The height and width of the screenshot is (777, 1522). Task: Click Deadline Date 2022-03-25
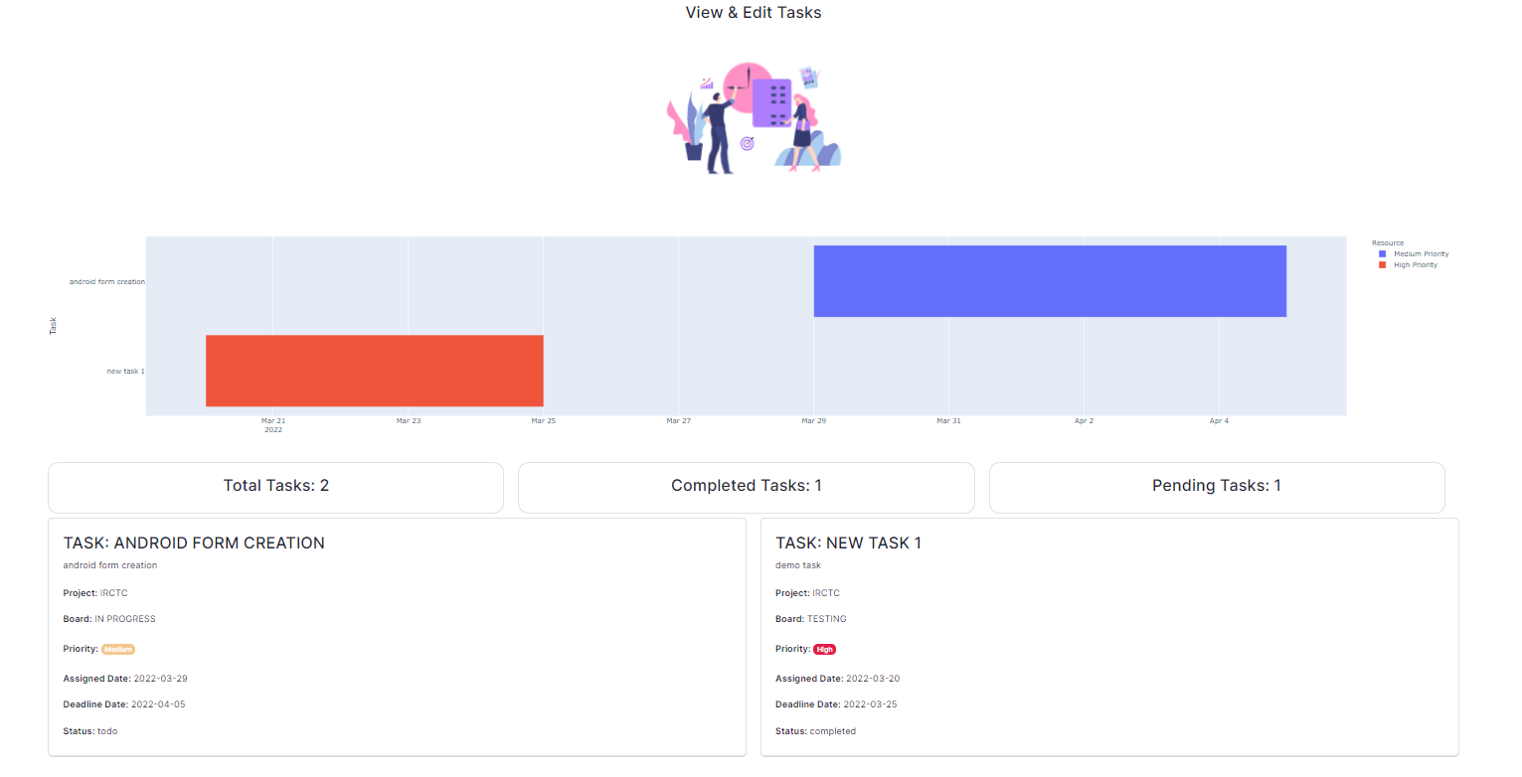(x=837, y=704)
